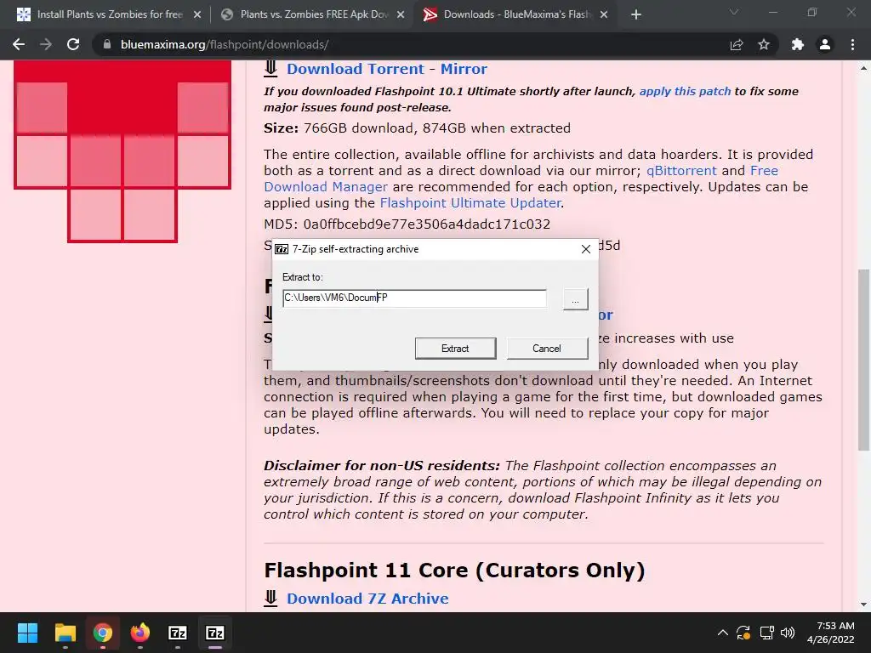Reload the page with refresh icon
Viewport: 871px width, 653px height.
point(73,44)
